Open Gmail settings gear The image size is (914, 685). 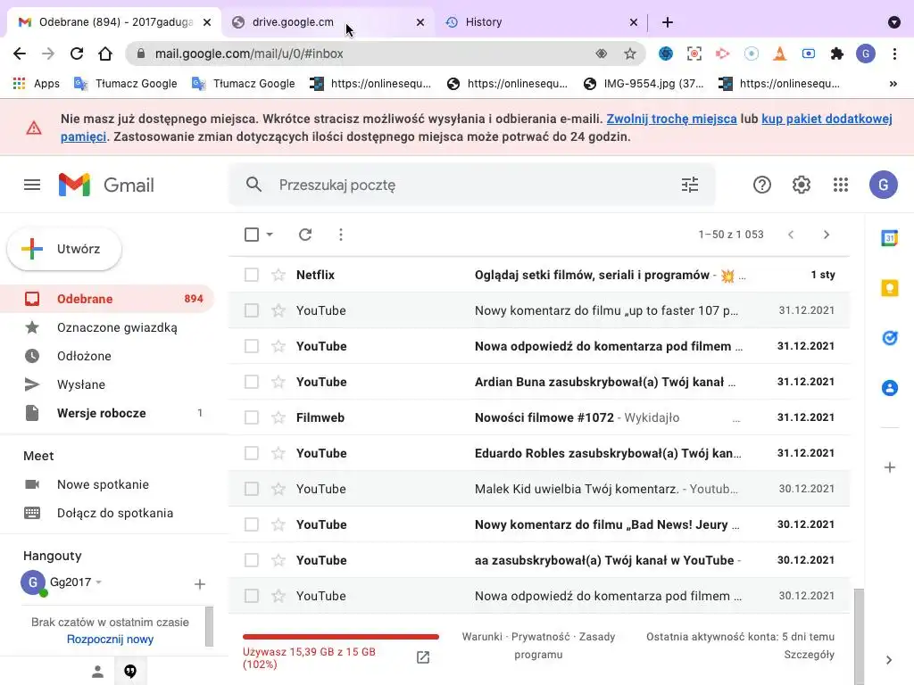pos(801,185)
